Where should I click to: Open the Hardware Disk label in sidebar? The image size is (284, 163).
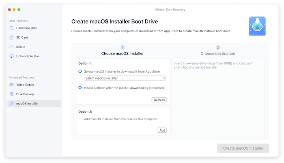pos(26,28)
